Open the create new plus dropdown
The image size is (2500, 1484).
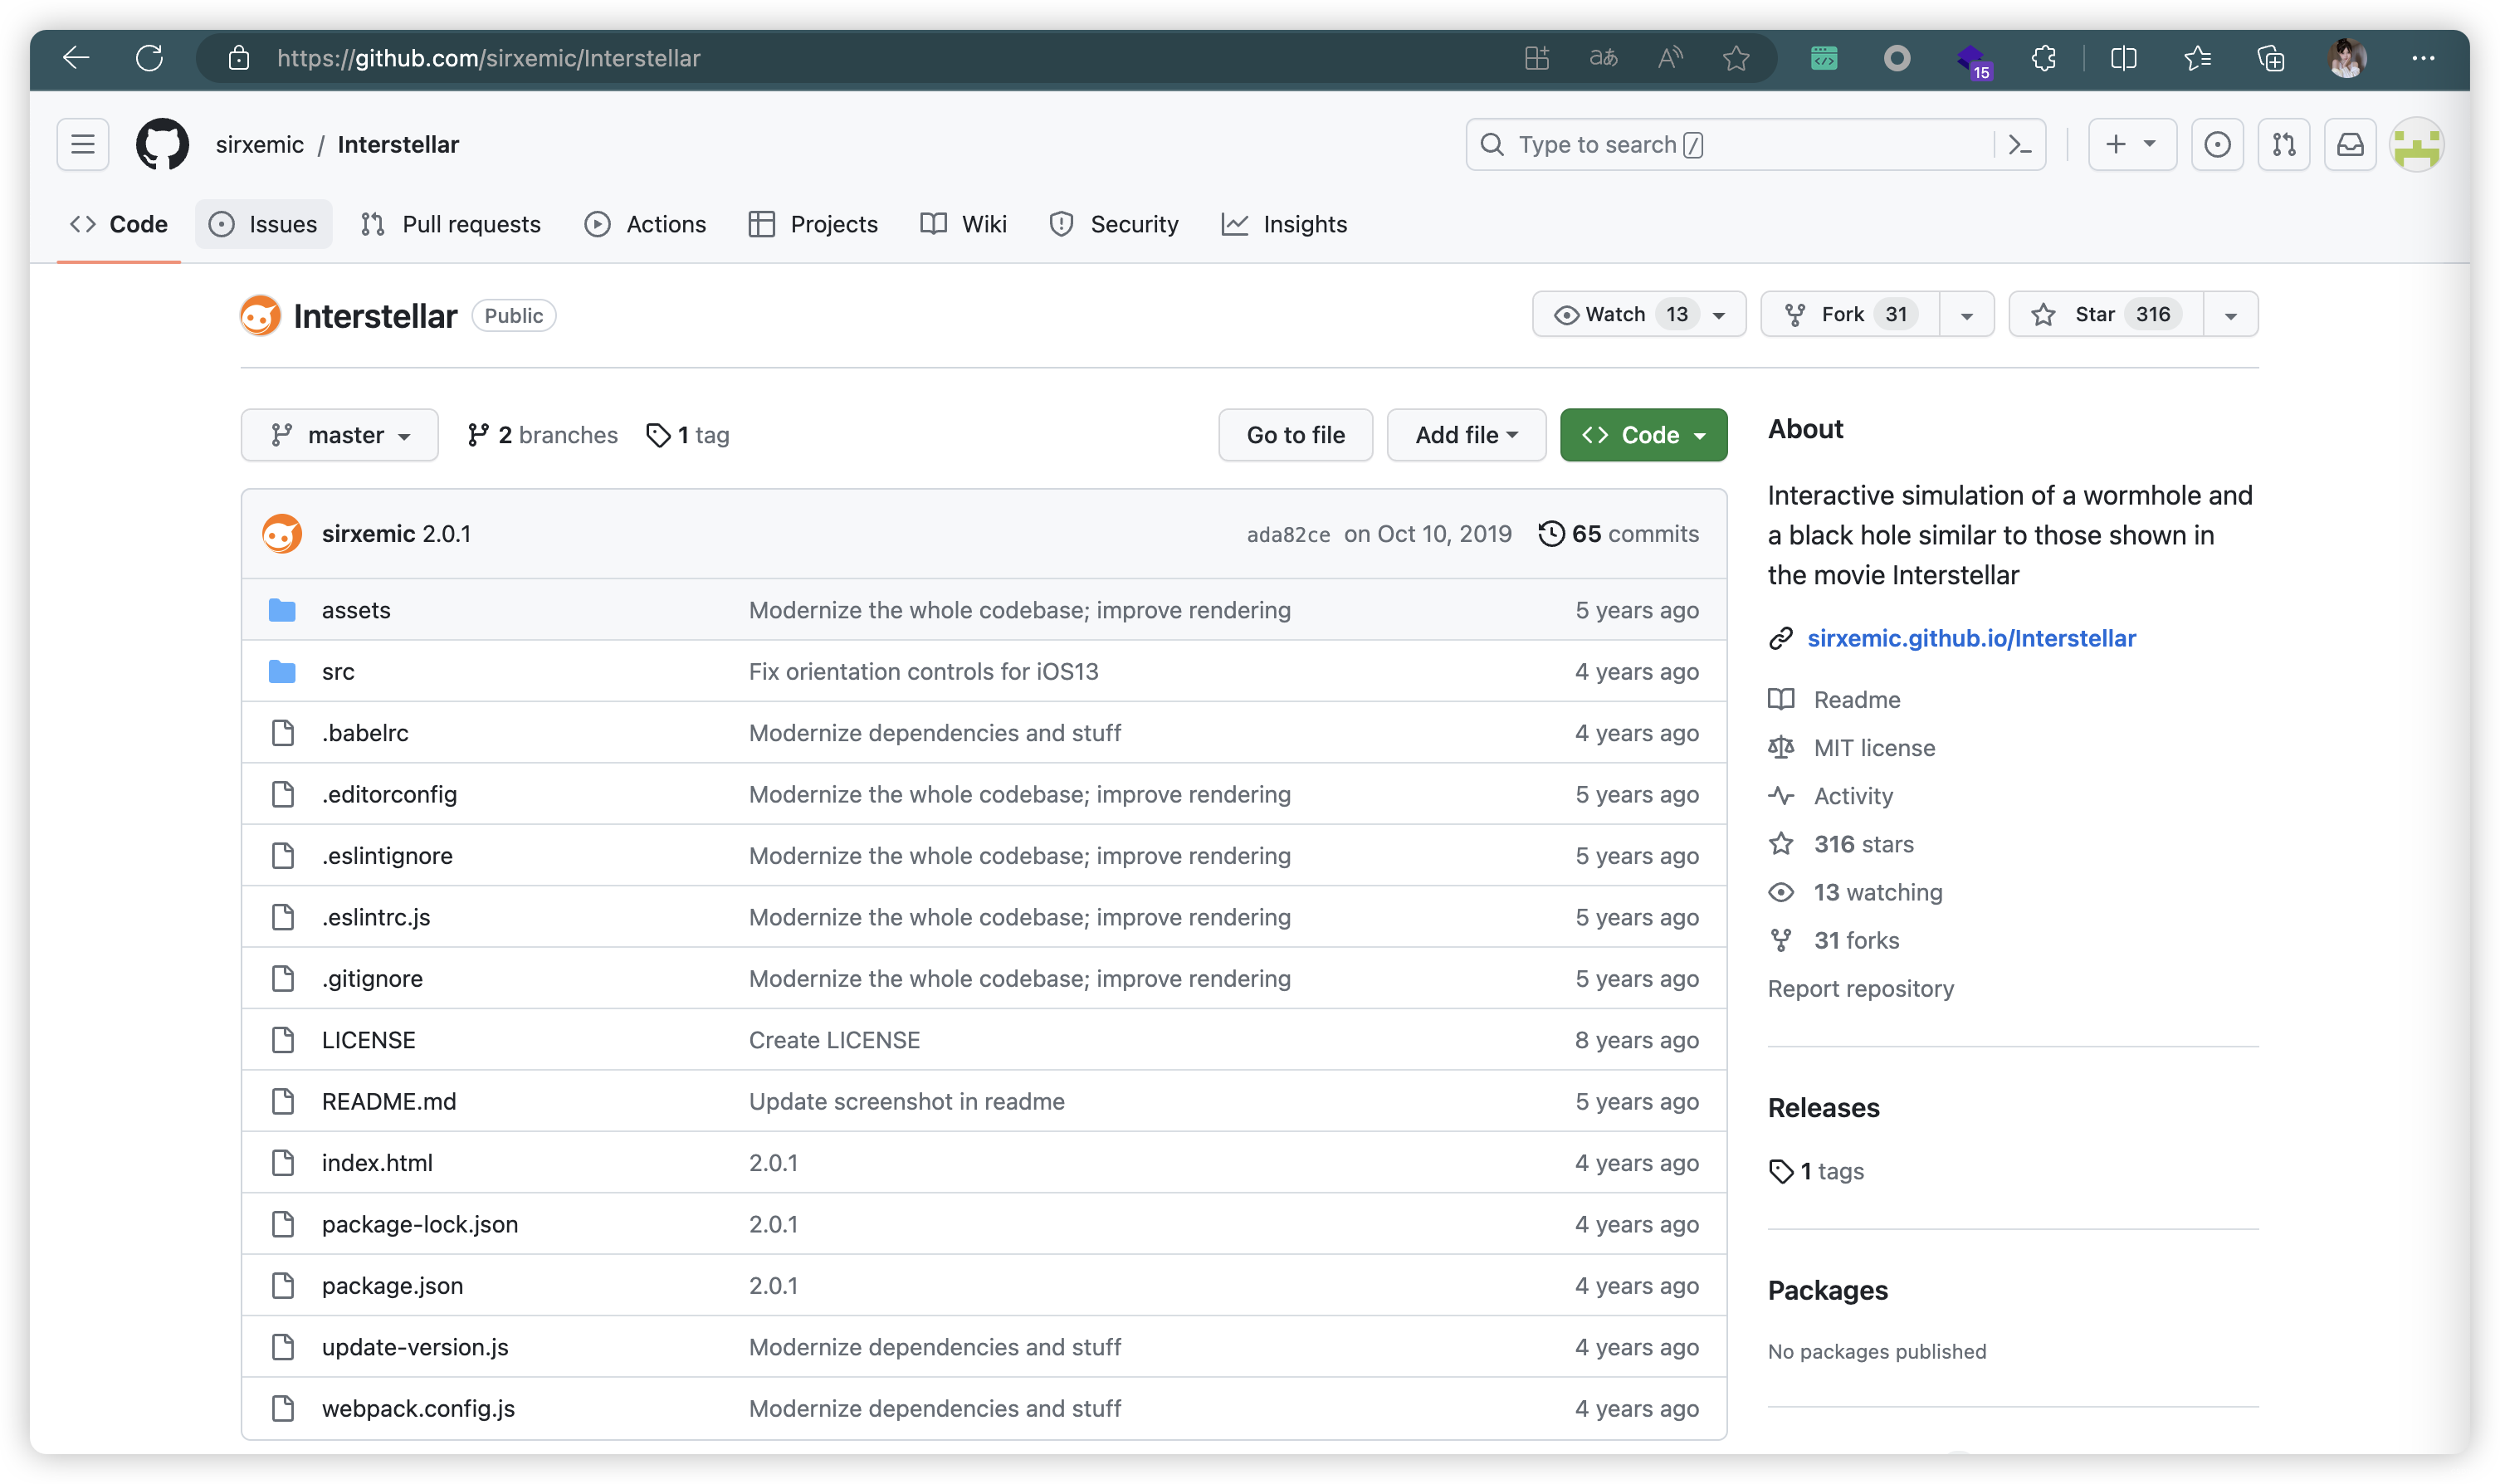pos(2132,145)
